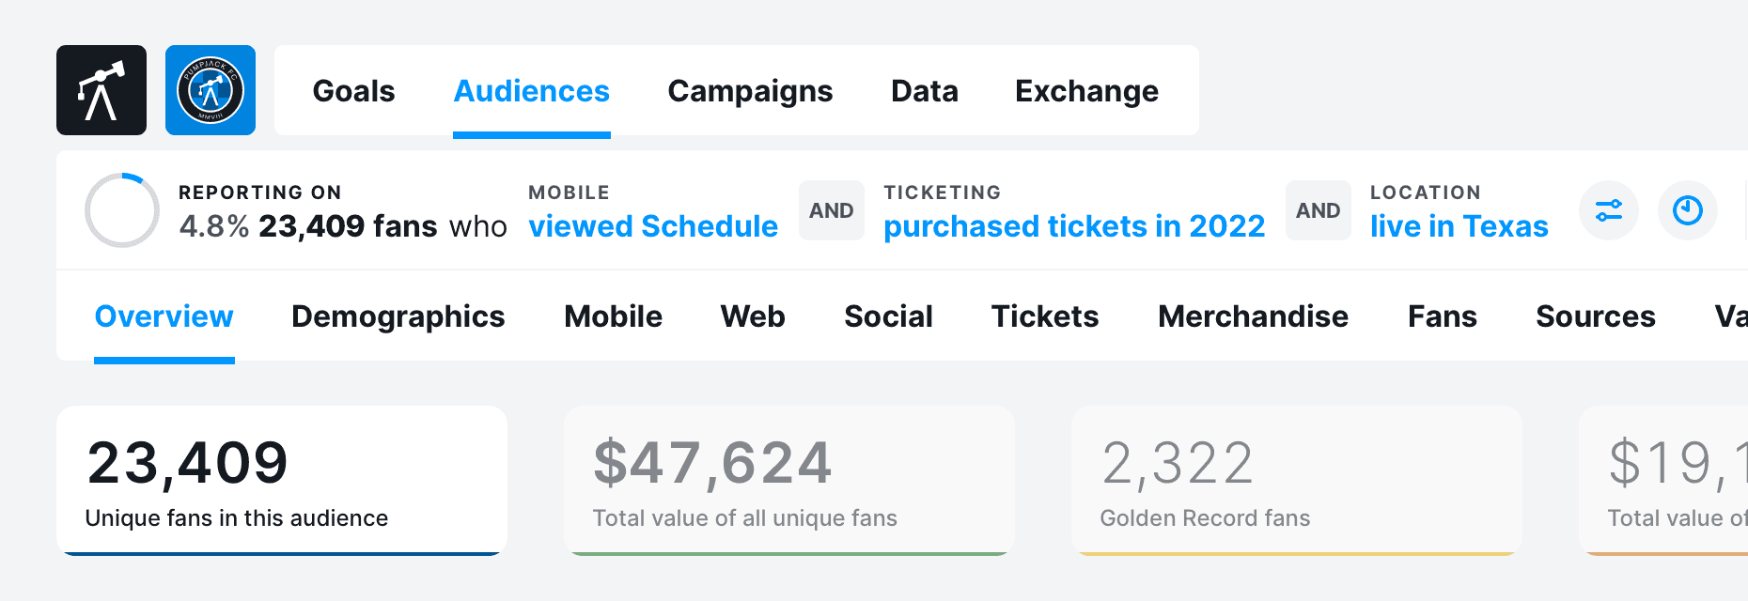The height and width of the screenshot is (601, 1748).
Task: Open the Pumpjack FC team badge
Action: pos(211,90)
